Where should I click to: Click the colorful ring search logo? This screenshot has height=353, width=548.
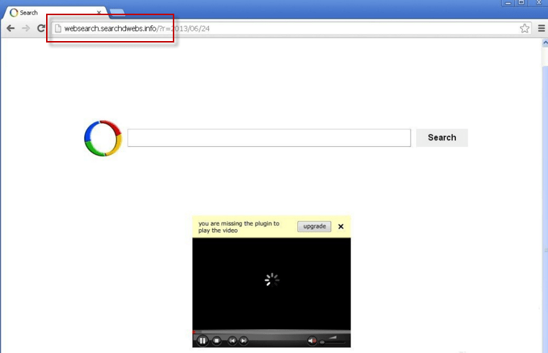[103, 138]
